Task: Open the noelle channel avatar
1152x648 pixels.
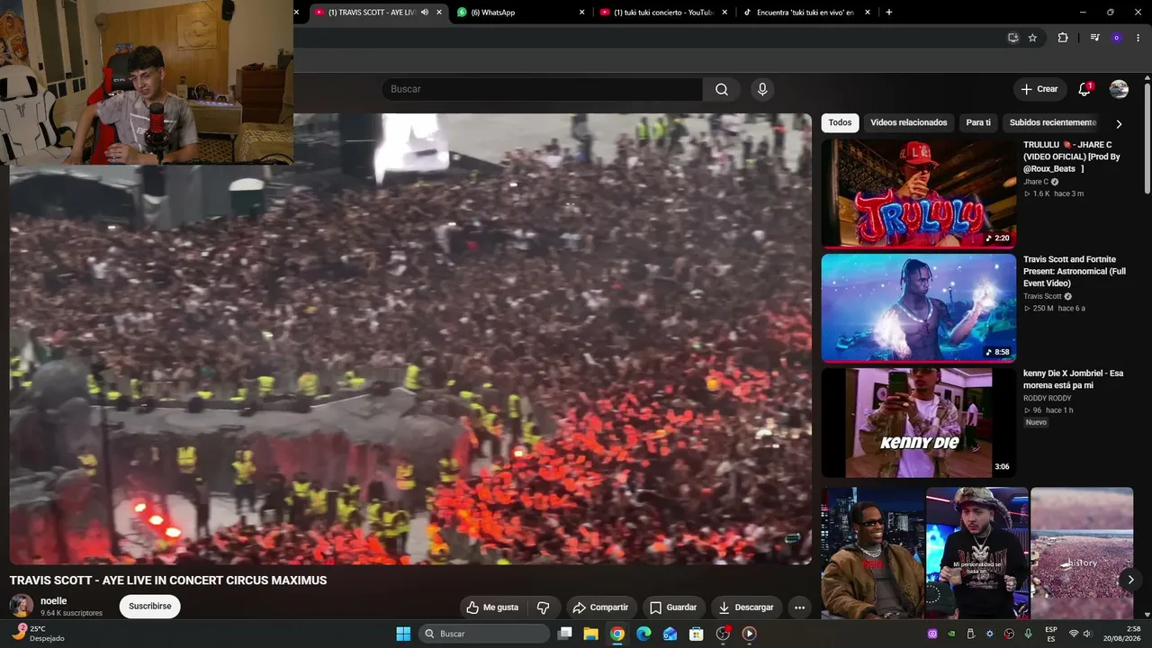Action: 22,606
